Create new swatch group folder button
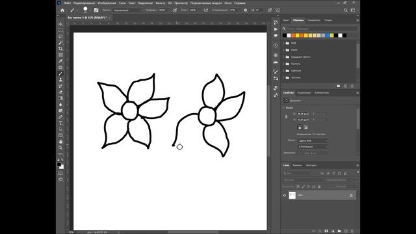Screen dimensions: 416x234 tap(338, 86)
